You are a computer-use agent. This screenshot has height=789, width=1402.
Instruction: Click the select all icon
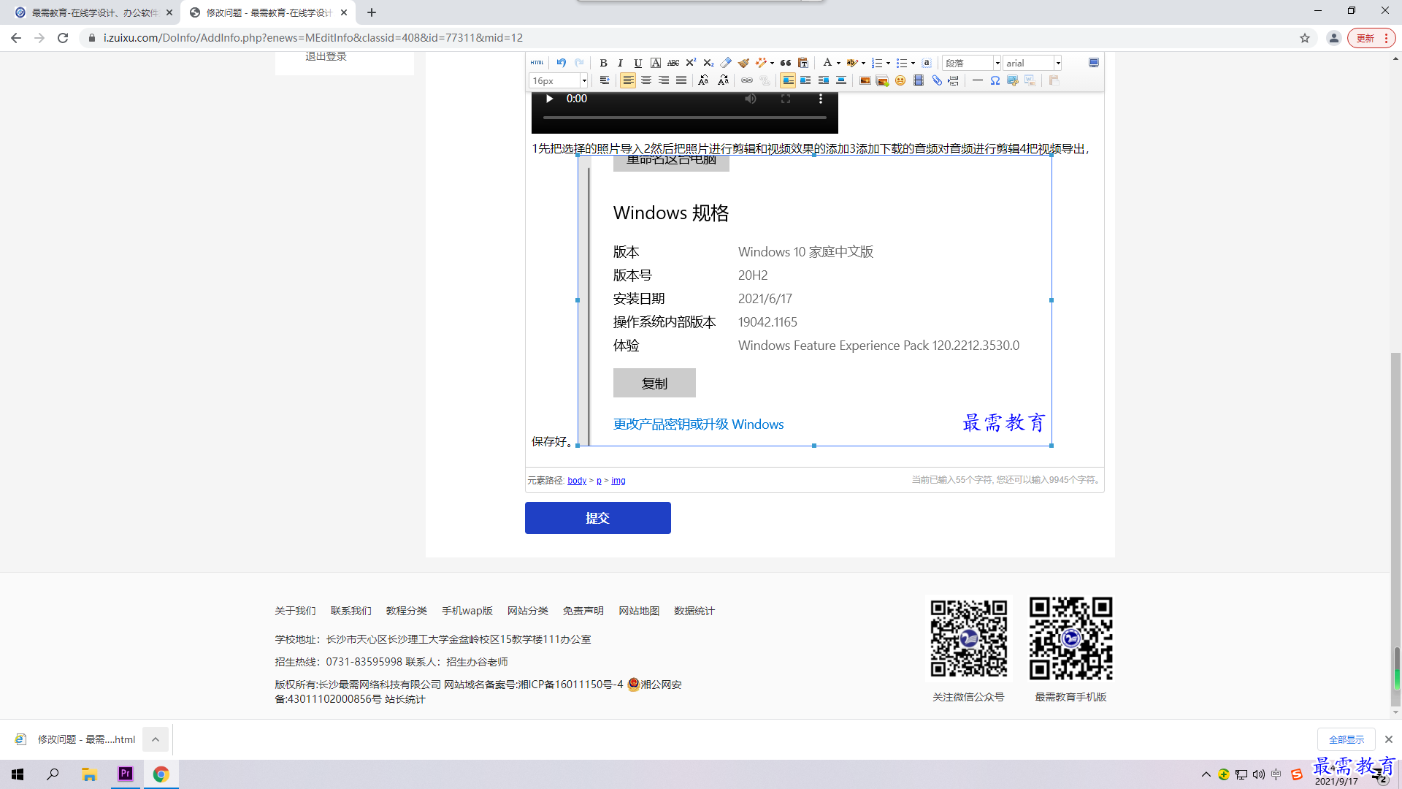(x=927, y=63)
